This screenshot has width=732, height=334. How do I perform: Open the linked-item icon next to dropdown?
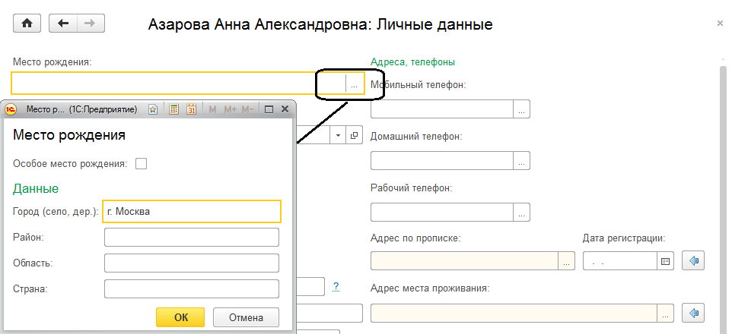pyautogui.click(x=355, y=135)
